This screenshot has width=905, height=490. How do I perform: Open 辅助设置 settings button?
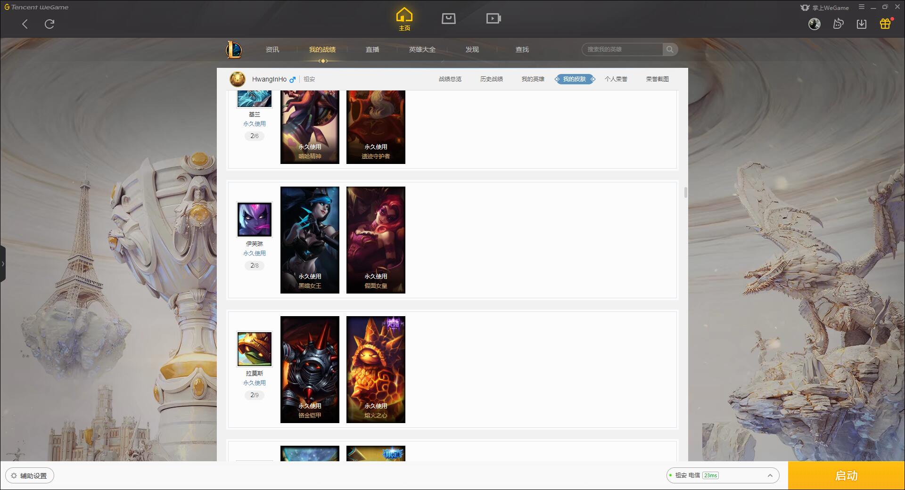click(30, 475)
